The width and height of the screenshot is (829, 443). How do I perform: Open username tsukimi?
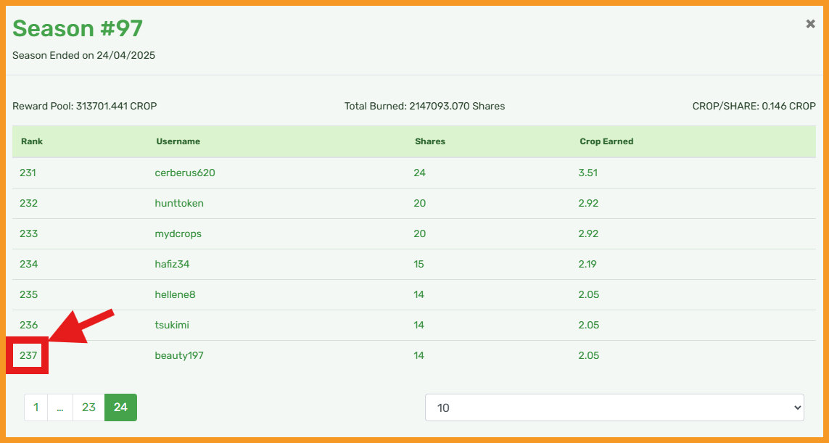pos(172,325)
